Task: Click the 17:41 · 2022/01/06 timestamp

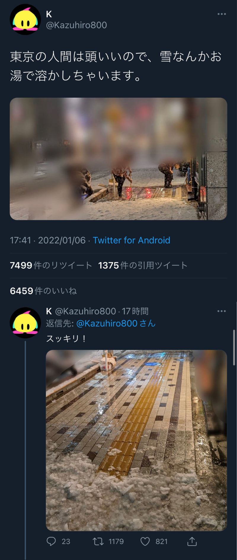Action: [x=48, y=240]
